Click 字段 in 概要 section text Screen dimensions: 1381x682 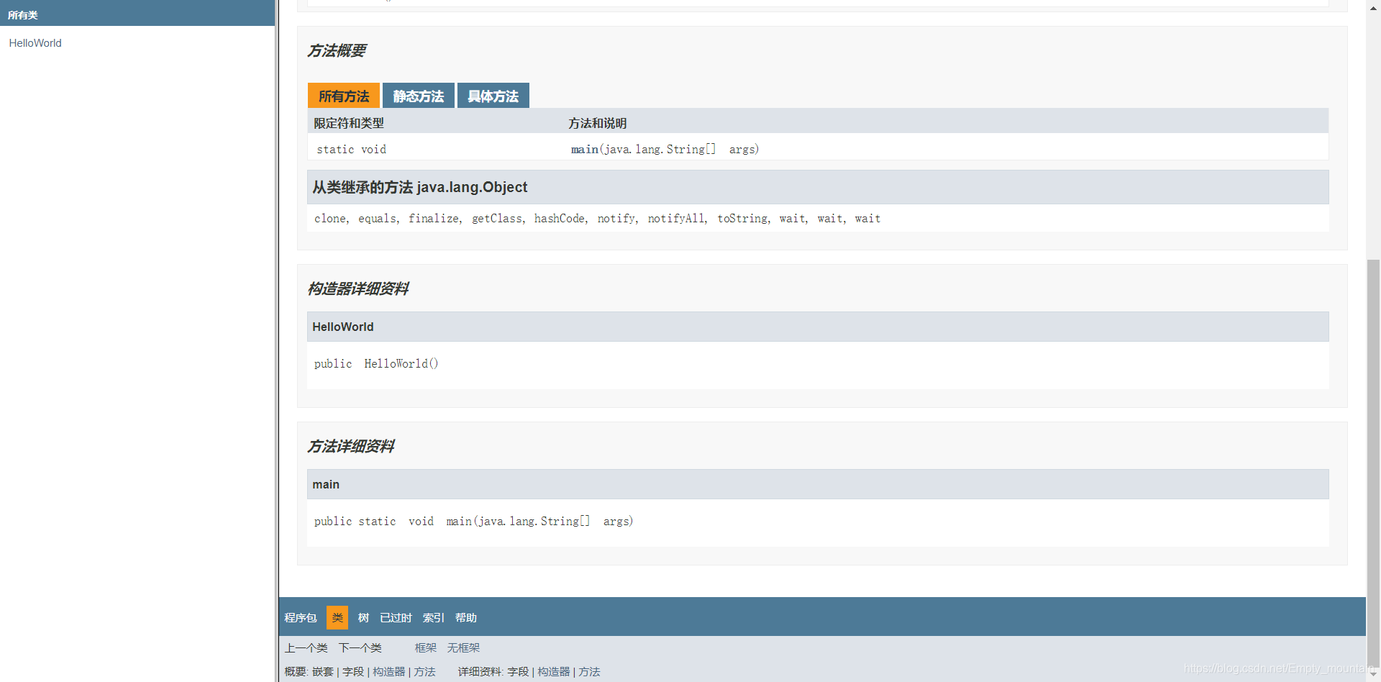pyautogui.click(x=353, y=672)
